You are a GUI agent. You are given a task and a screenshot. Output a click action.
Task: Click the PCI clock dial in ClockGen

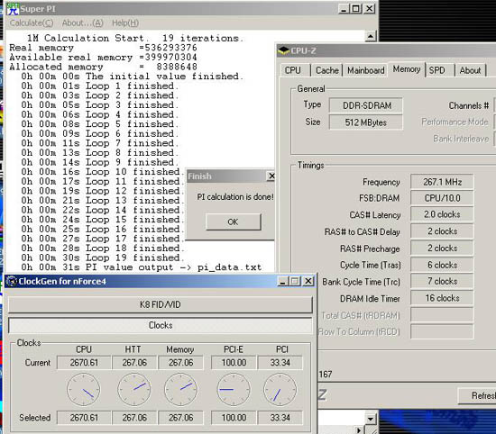point(280,390)
